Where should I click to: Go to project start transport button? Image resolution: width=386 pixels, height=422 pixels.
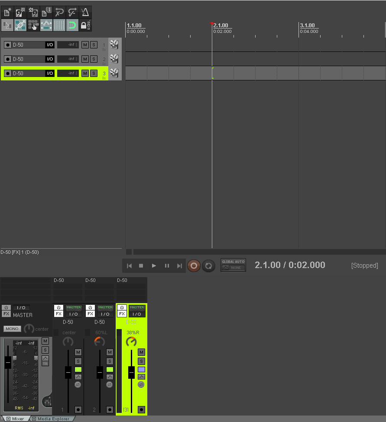coord(129,266)
